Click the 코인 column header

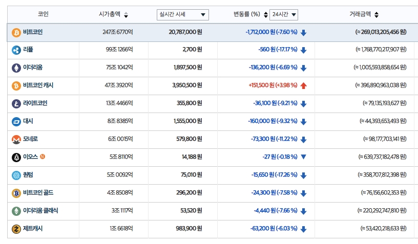(43, 14)
